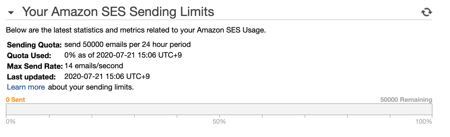Click the Last updated timestamp value
This screenshot has height=137, width=450.
point(107,76)
